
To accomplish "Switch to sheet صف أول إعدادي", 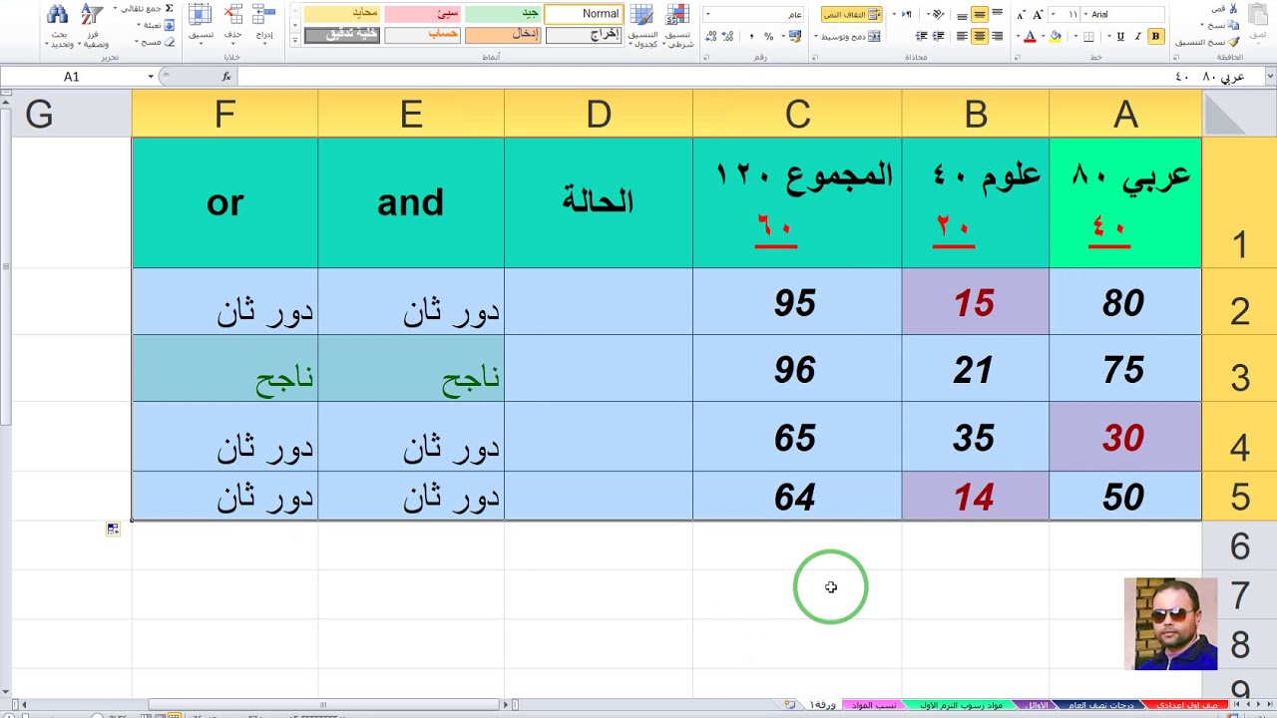I will (1187, 705).
